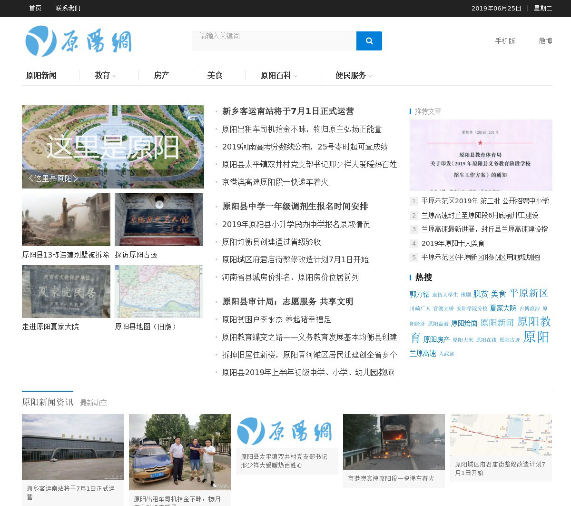This screenshot has height=506, width=571.
Task: Switch to the 最新动态 tab
Action: point(93,403)
